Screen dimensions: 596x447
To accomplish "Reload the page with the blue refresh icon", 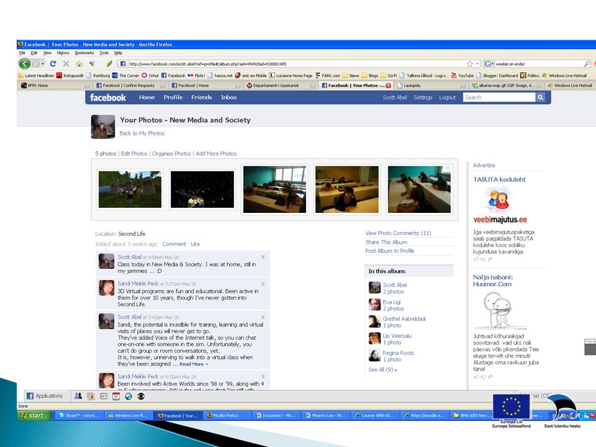I will tap(53, 63).
